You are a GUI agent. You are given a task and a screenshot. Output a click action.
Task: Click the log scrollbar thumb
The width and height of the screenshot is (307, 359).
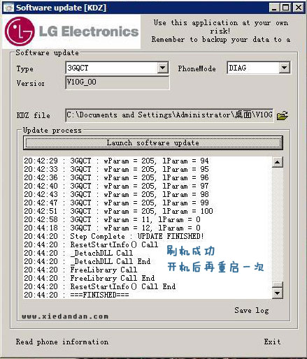(x=278, y=284)
